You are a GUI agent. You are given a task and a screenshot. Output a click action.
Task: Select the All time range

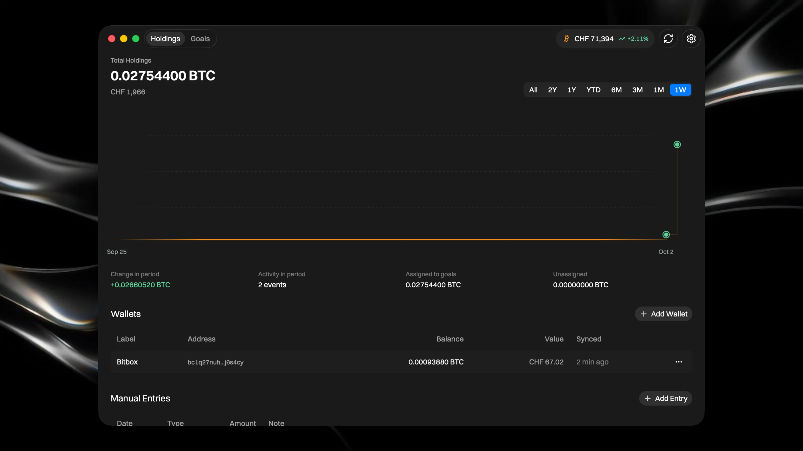(533, 90)
